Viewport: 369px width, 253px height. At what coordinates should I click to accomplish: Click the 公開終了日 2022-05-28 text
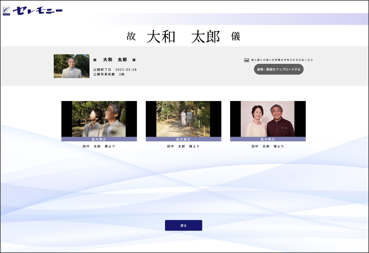pos(115,70)
